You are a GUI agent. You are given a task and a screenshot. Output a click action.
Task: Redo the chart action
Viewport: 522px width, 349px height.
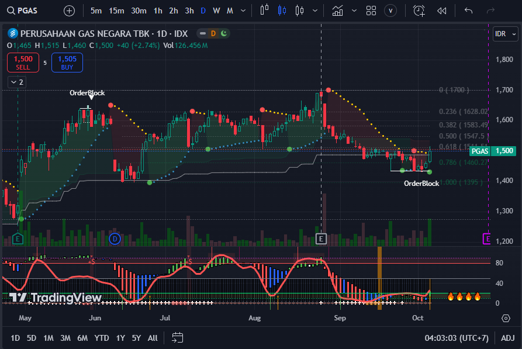pos(490,11)
